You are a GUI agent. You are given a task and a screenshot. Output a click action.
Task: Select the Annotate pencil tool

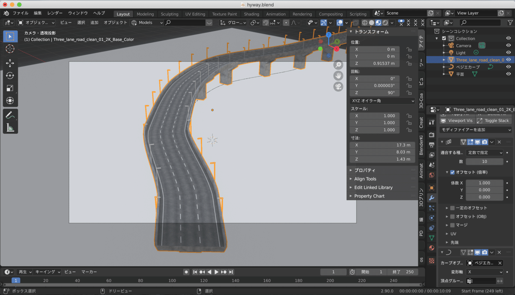[10, 115]
